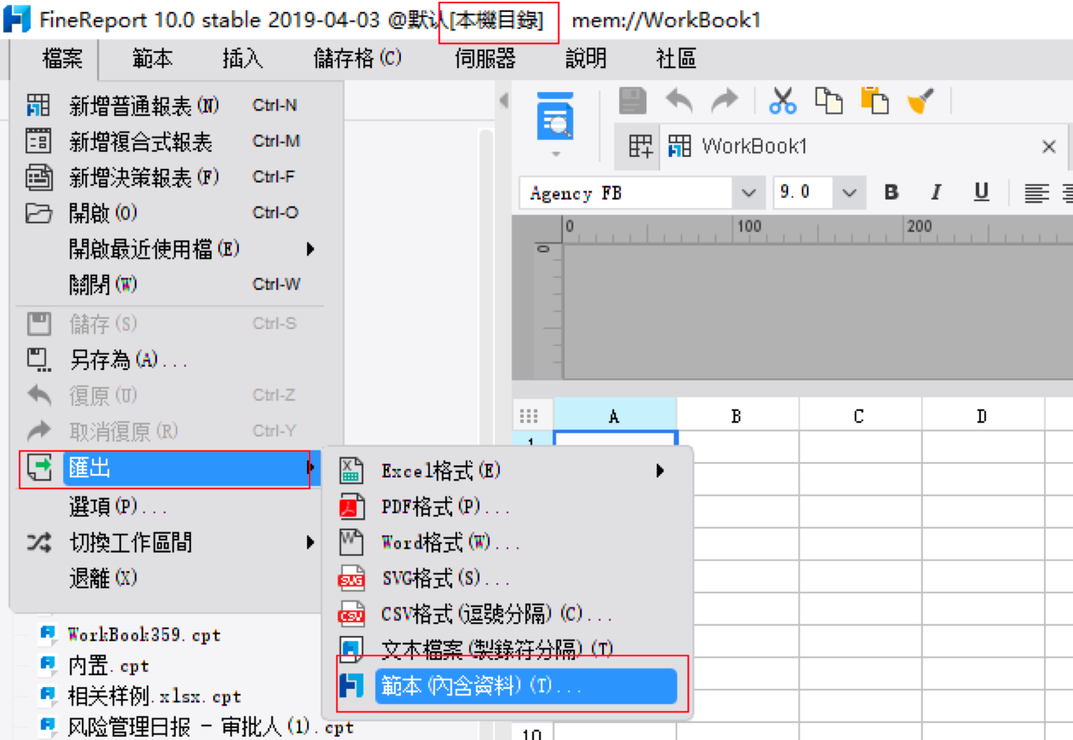The image size is (1073, 740).
Task: Open the font size 9.0 dropdown
Action: click(x=849, y=192)
